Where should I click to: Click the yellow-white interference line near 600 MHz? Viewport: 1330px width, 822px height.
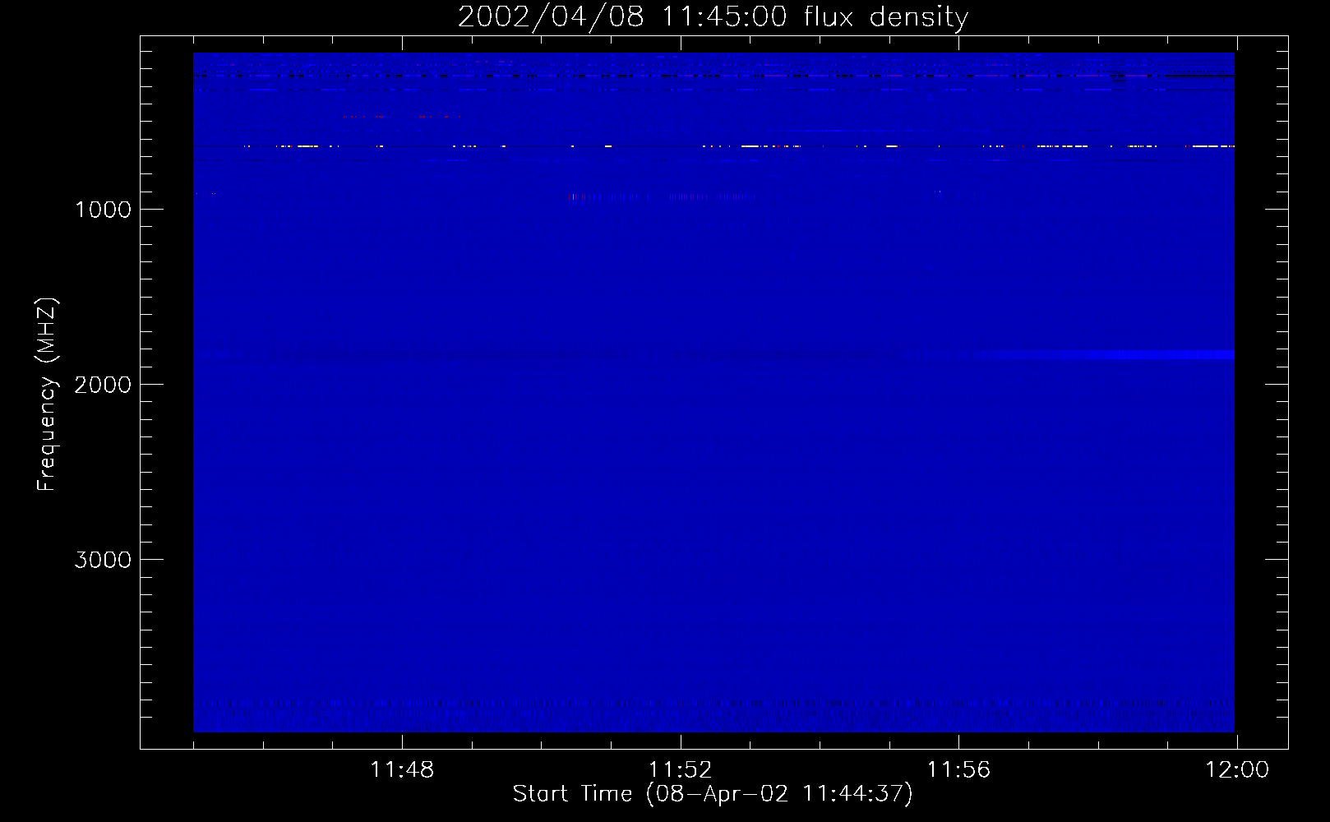pos(713,146)
